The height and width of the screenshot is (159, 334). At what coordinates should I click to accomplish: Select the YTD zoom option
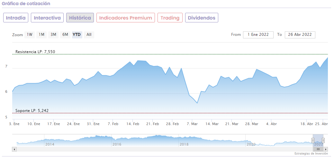pyautogui.click(x=77, y=35)
